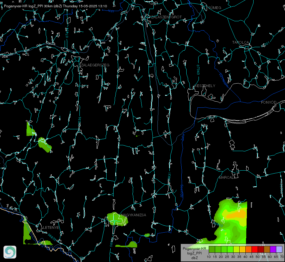Pick the 65–70 dBZ lavender swatch
This screenshot has width=285, height=262.
pyautogui.click(x=279, y=249)
